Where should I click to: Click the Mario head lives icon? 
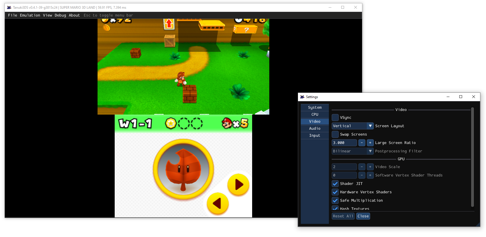point(227,123)
